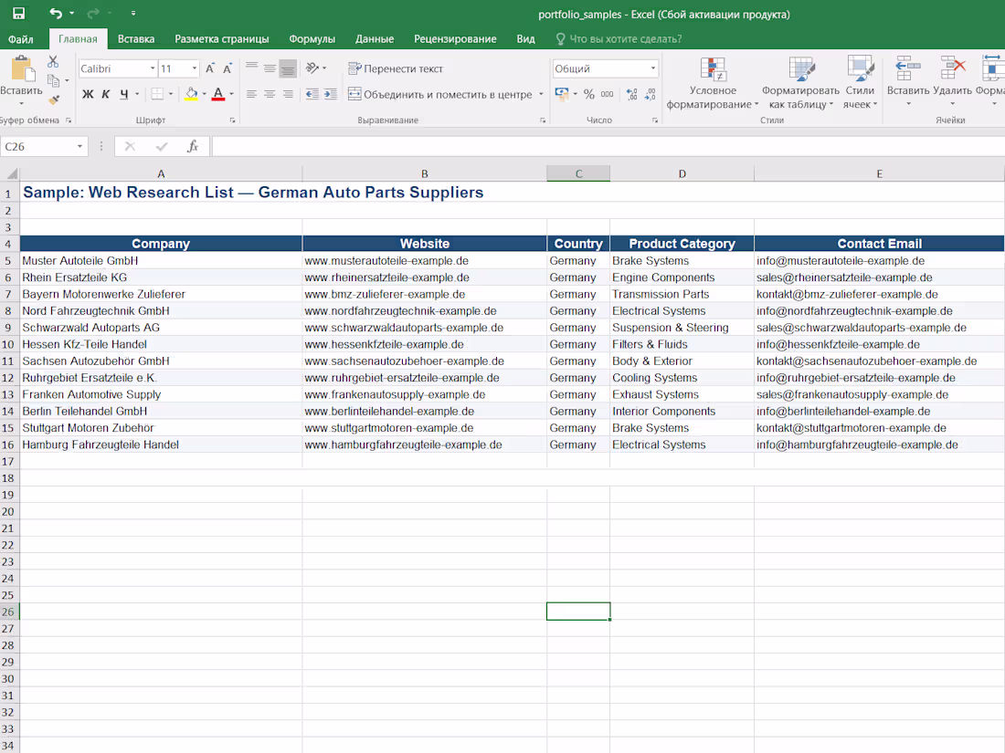Click inside the formula bar
The width and height of the screenshot is (1005, 753).
coord(608,147)
